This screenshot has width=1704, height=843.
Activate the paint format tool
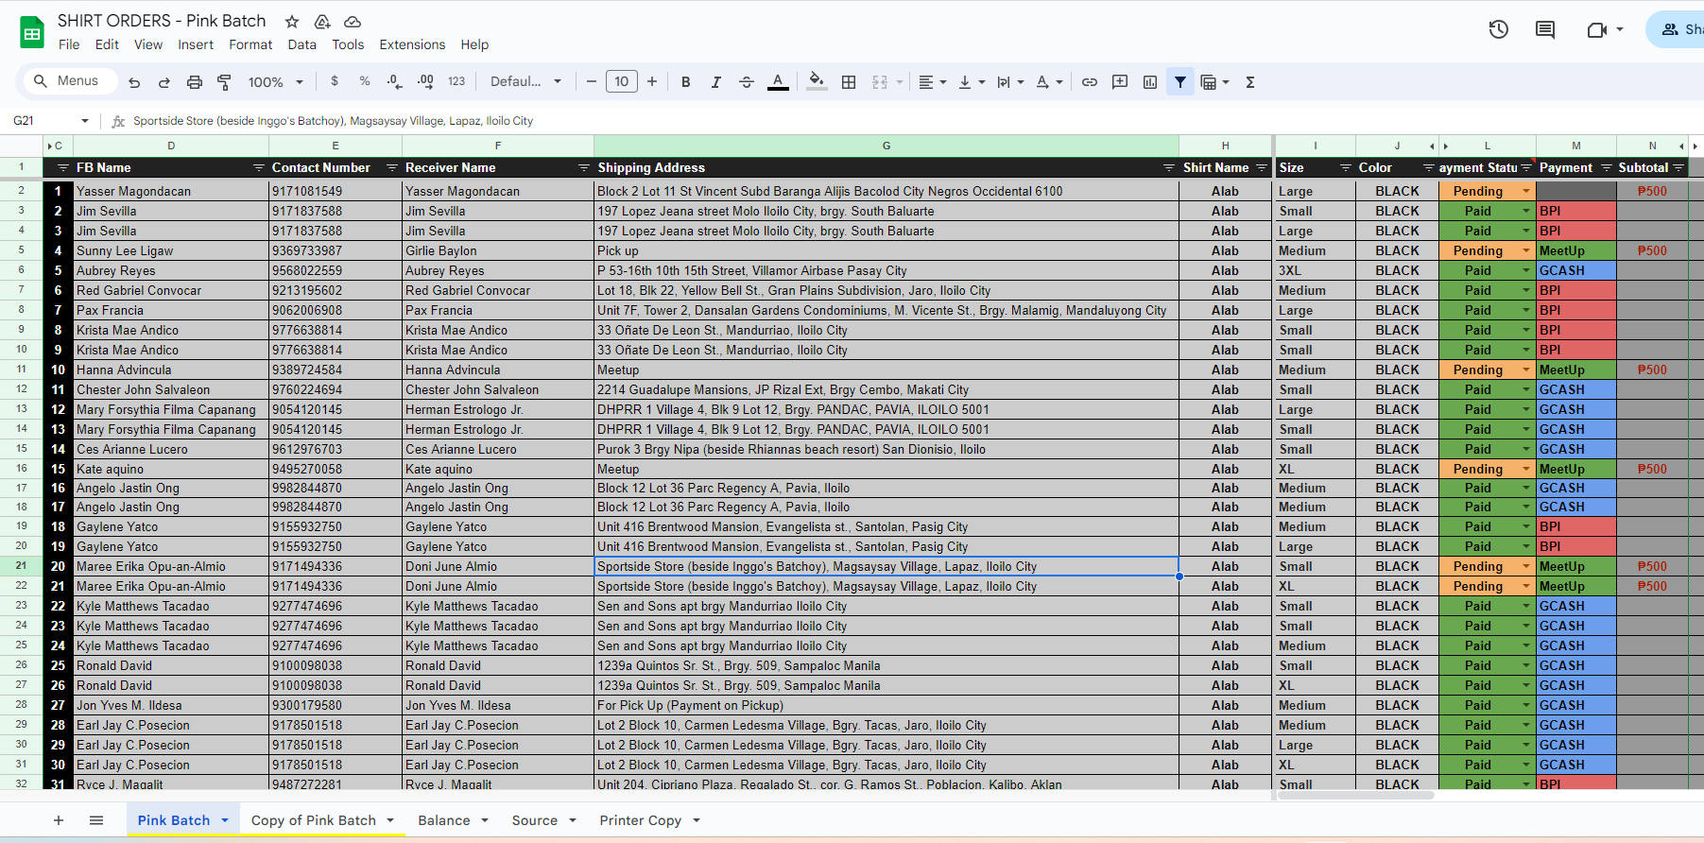coord(224,82)
